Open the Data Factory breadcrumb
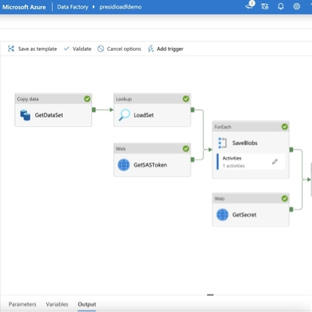This screenshot has height=312, width=312. click(x=73, y=7)
